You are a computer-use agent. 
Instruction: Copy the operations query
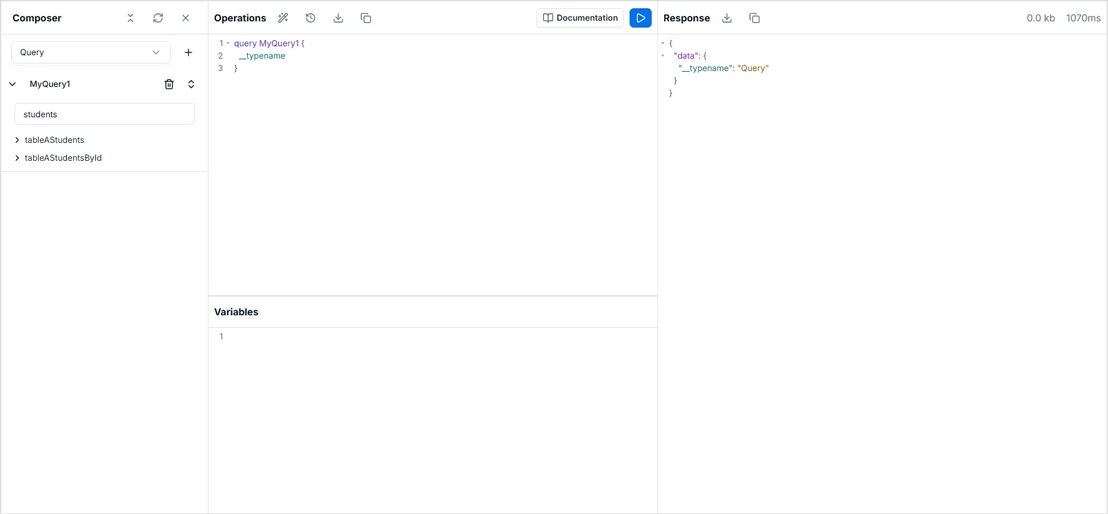(366, 18)
